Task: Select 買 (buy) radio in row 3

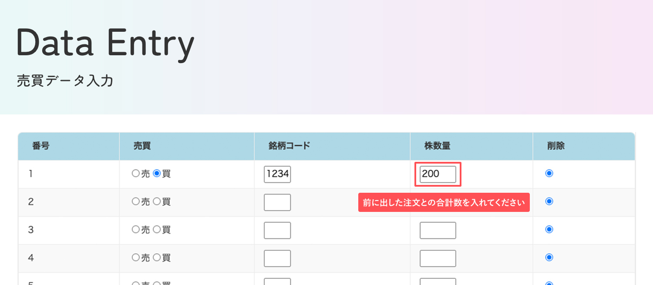Action: point(157,229)
